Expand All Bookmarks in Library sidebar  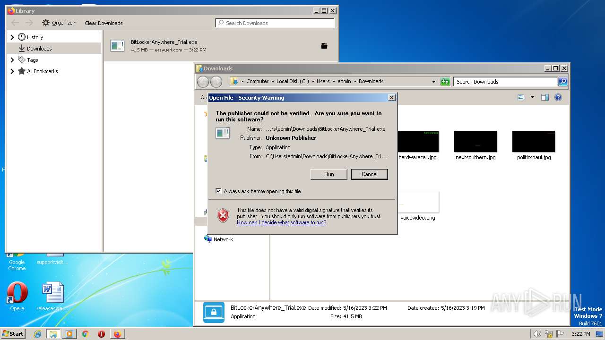[12, 71]
